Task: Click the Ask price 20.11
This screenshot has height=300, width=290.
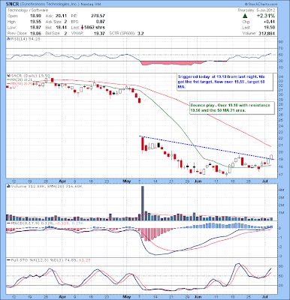Action: tap(62, 16)
